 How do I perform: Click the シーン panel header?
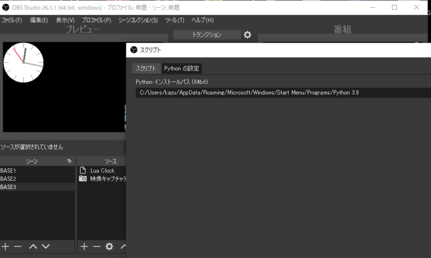[x=37, y=162]
